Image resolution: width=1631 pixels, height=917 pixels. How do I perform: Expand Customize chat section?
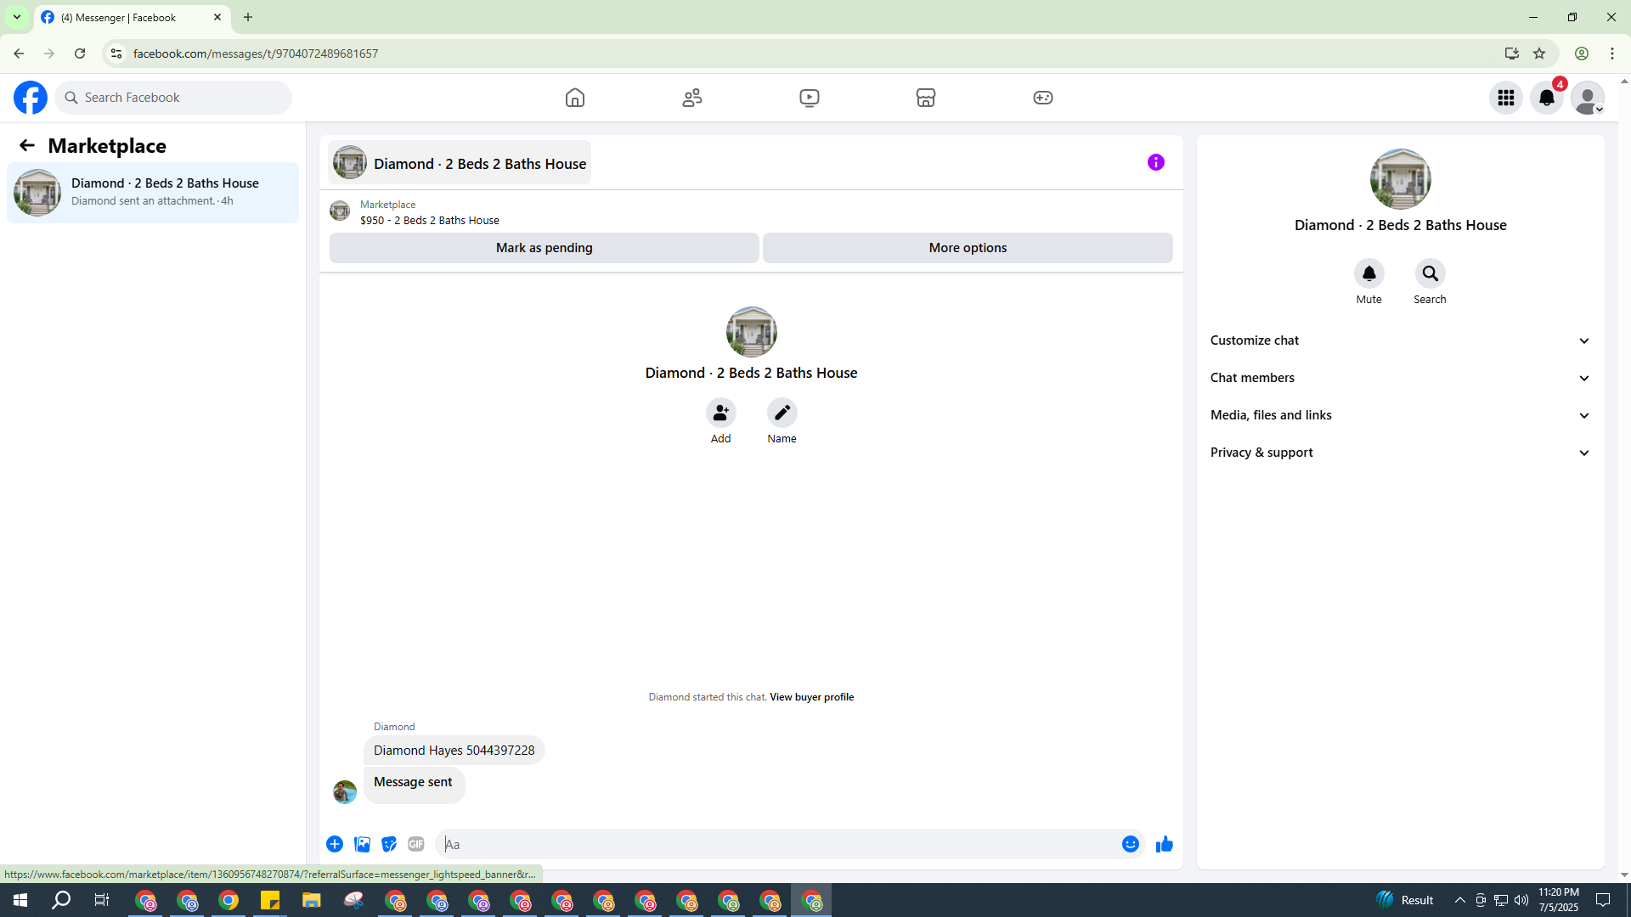[1400, 340]
